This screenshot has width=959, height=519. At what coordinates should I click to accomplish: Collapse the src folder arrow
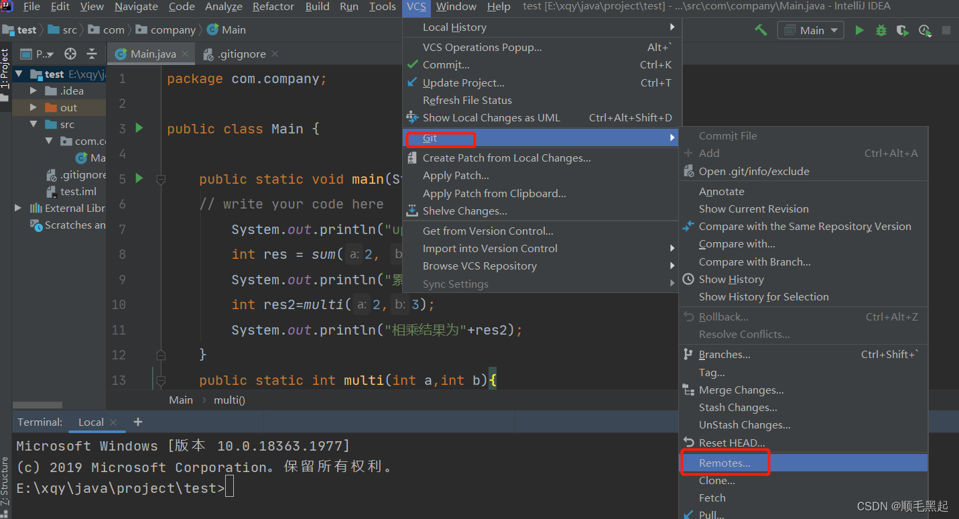point(34,124)
